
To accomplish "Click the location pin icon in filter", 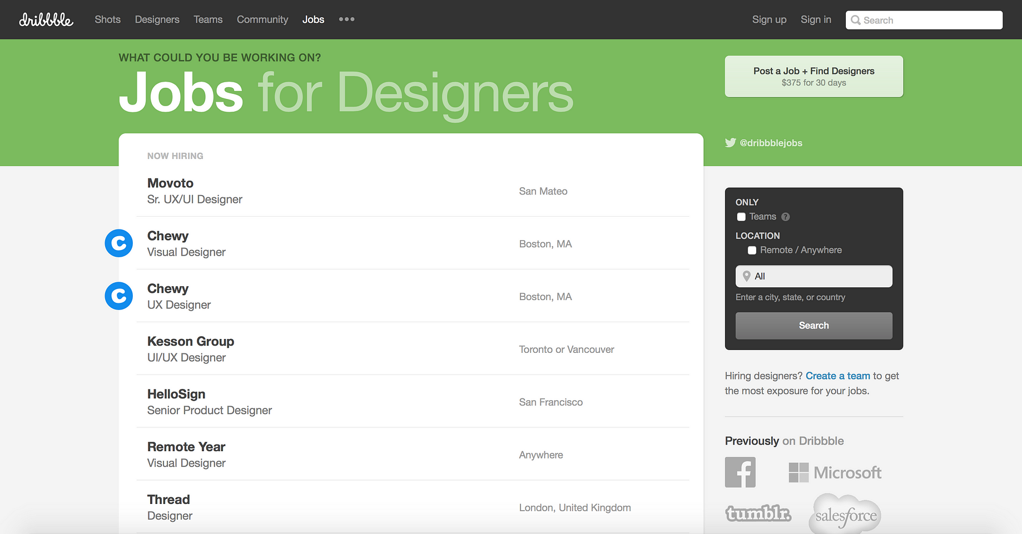I will (x=747, y=276).
